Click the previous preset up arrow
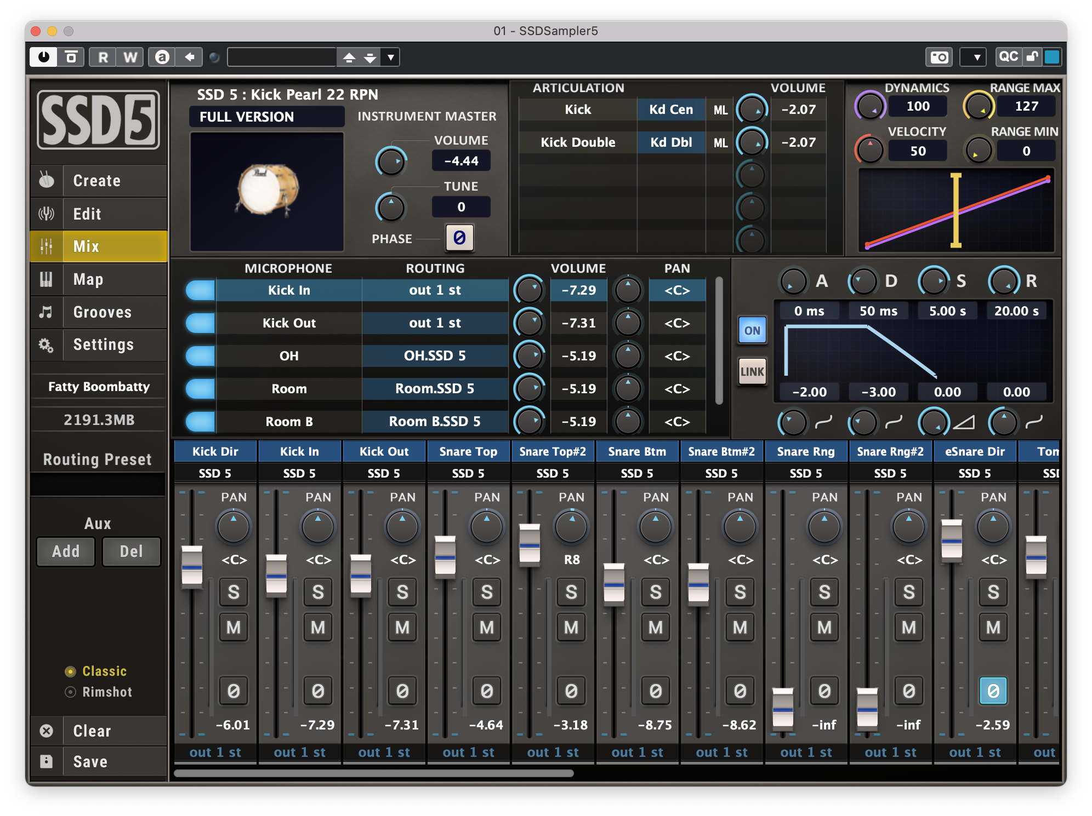 pyautogui.click(x=349, y=57)
